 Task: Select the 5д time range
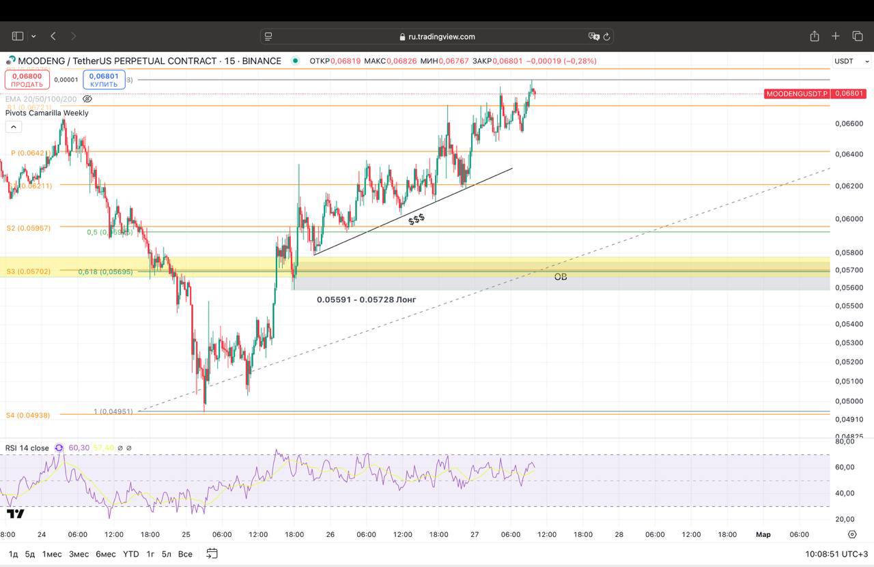coord(30,554)
